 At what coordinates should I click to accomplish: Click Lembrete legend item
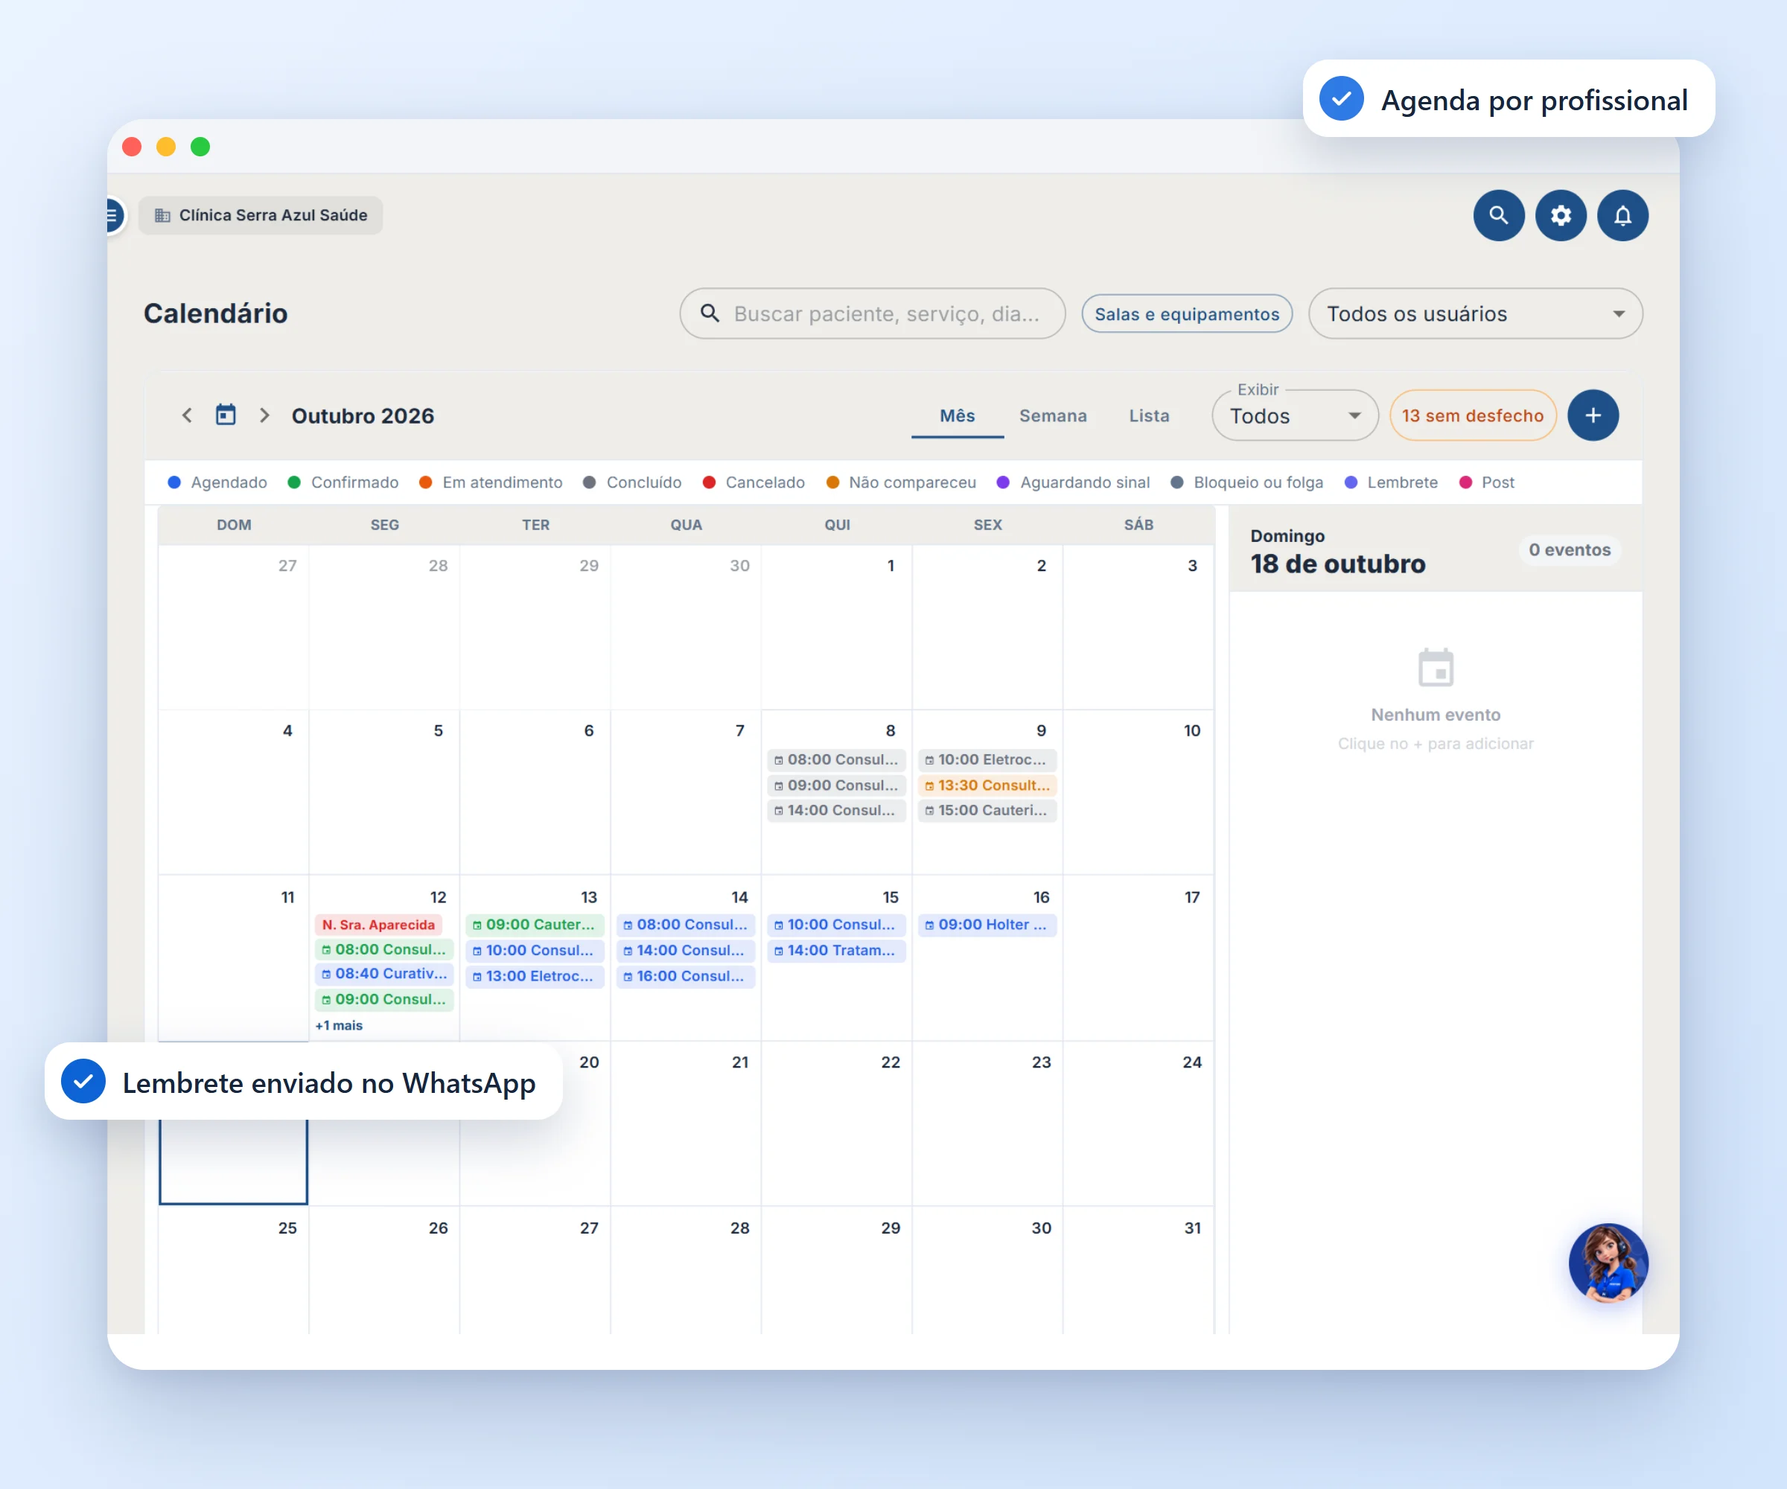click(1392, 482)
